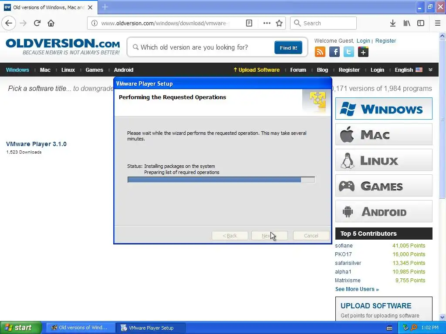Screen dimensions: 446x334
Task: Open the Forum nav item
Action: point(298,70)
